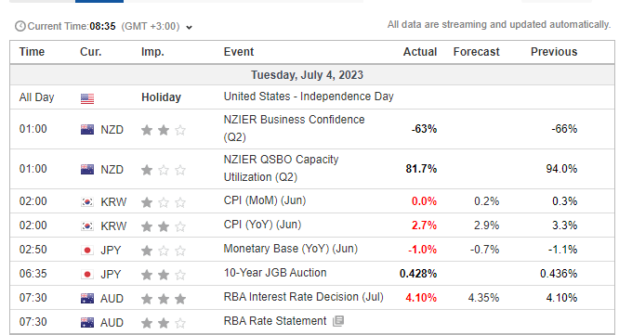Click importance stars for RBA Interest Rate Decision
Image resolution: width=619 pixels, height=335 pixels.
pyautogui.click(x=164, y=299)
